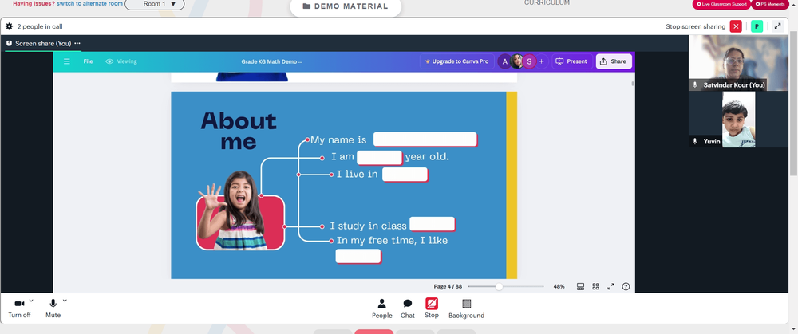Expand camera options chevron
798x334 pixels.
[31, 301]
